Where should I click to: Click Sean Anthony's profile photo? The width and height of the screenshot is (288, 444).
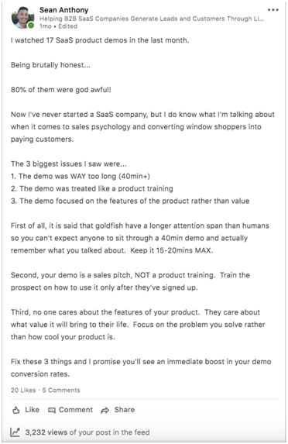pos(22,18)
